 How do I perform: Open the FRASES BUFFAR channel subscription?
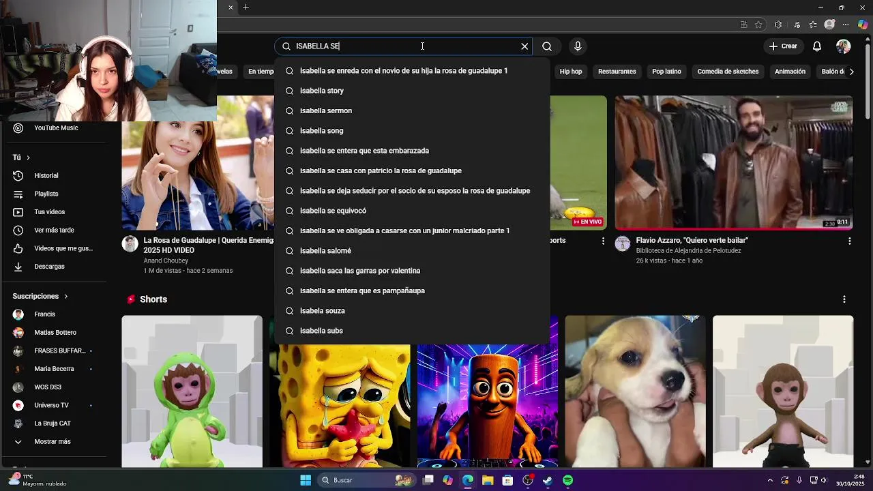coord(55,351)
